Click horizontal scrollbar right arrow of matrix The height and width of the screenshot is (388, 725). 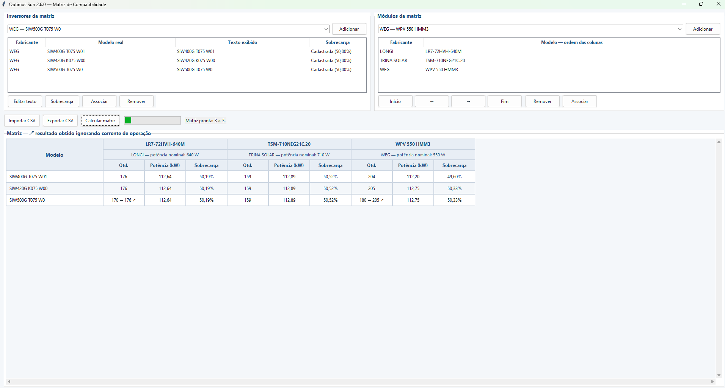pyautogui.click(x=712, y=382)
